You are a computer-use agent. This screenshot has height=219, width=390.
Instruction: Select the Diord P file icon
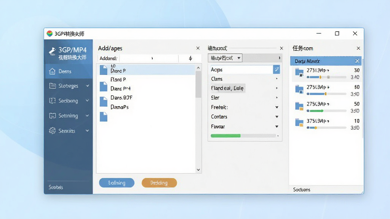tap(104, 70)
